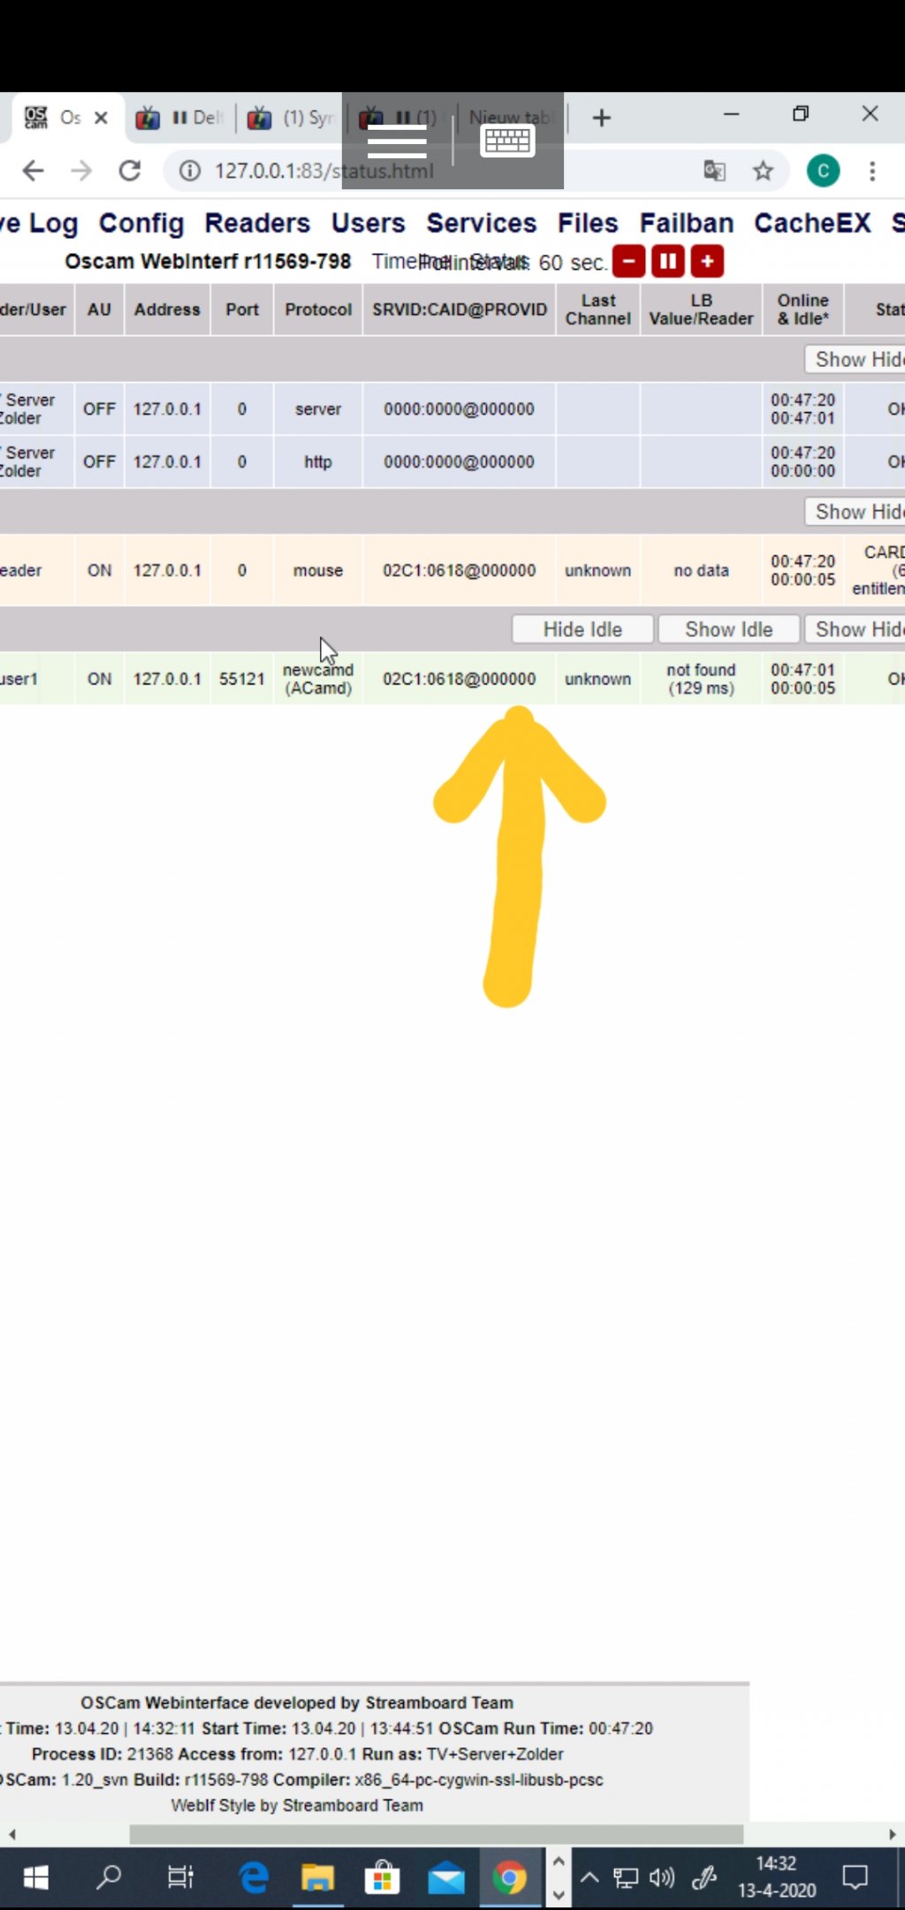The width and height of the screenshot is (905, 1910).
Task: Click the horizontal page scrollbar thumb
Action: pyautogui.click(x=437, y=1834)
